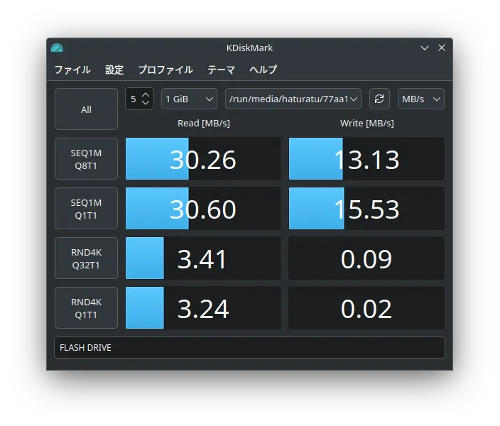
Task: Open the 1 GiB test size dropdown
Action: click(189, 99)
